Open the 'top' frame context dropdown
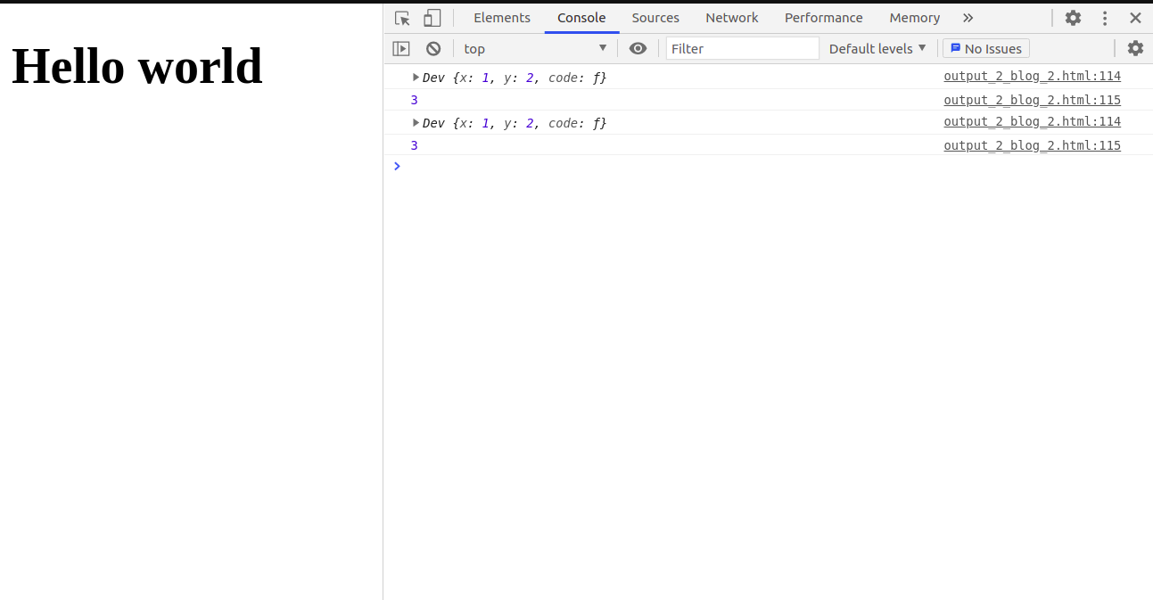This screenshot has width=1153, height=600. coord(535,48)
